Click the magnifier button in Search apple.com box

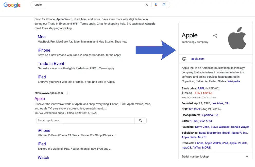140,121
